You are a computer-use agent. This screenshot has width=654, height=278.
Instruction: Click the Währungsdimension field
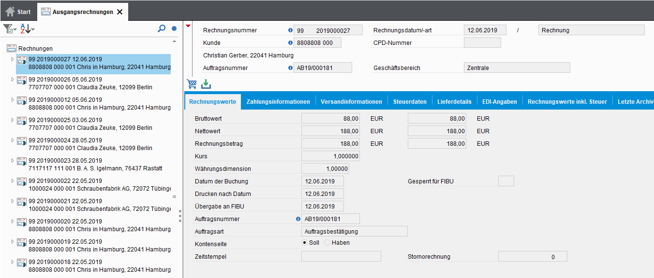[x=325, y=168]
